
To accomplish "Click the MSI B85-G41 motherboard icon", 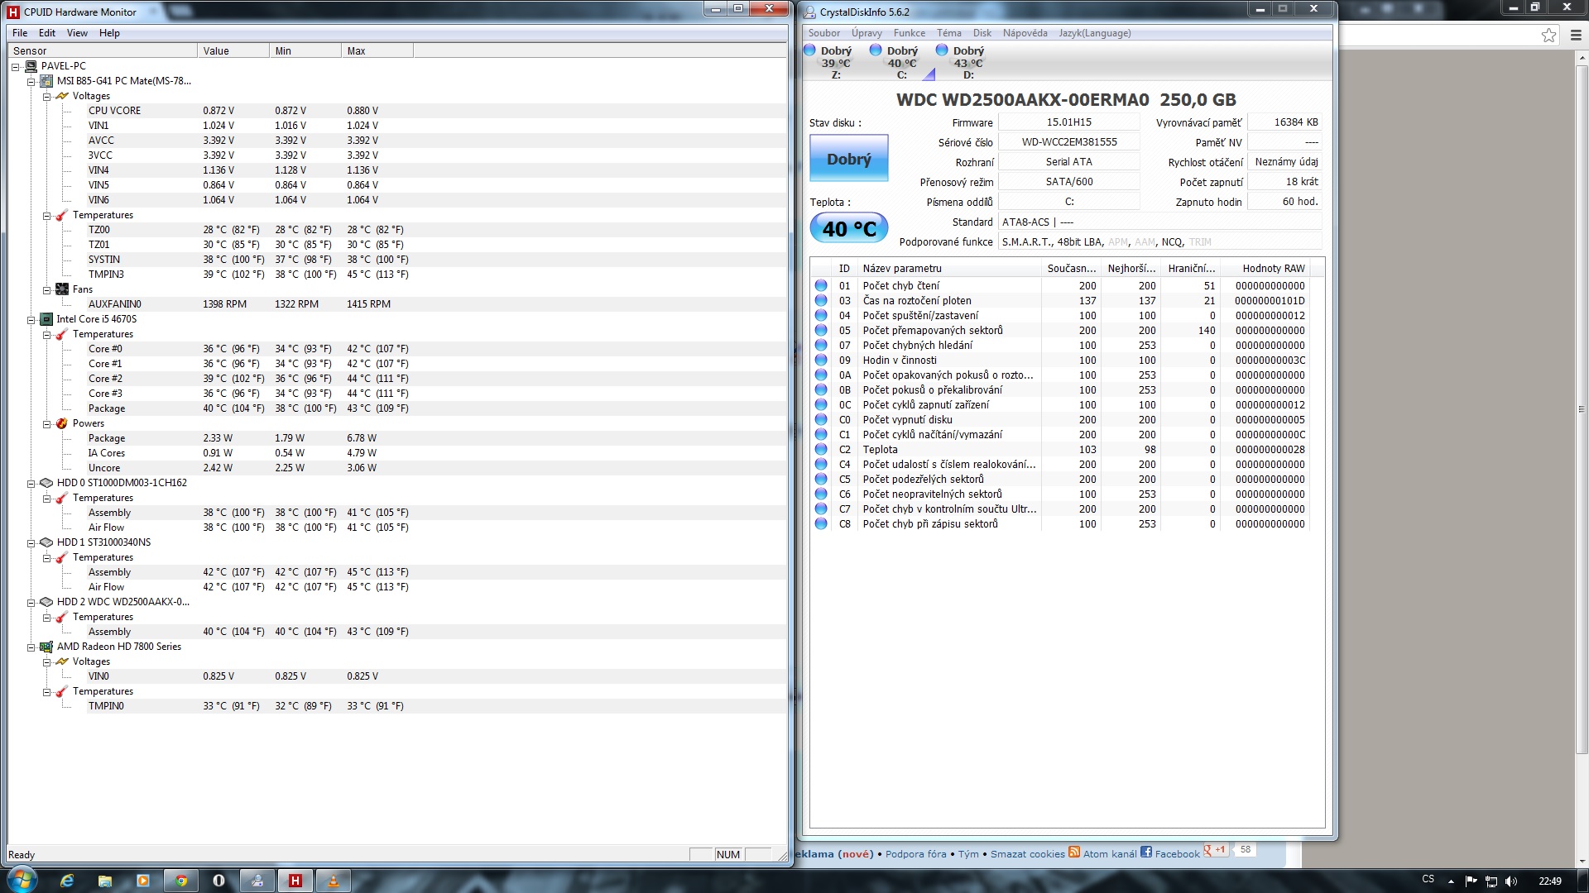I will coord(46,81).
